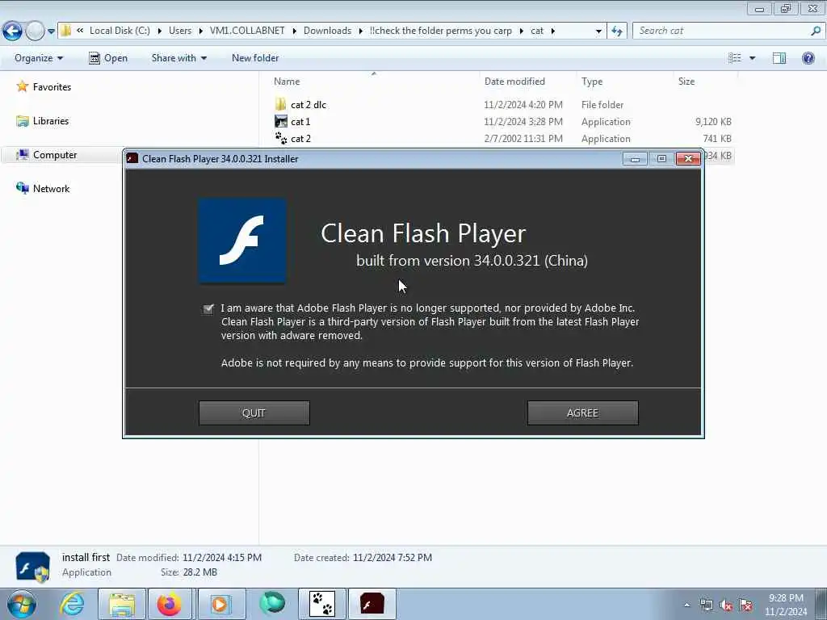Image resolution: width=827 pixels, height=620 pixels.
Task: Open the Organize menu in Explorer
Action: [39, 58]
